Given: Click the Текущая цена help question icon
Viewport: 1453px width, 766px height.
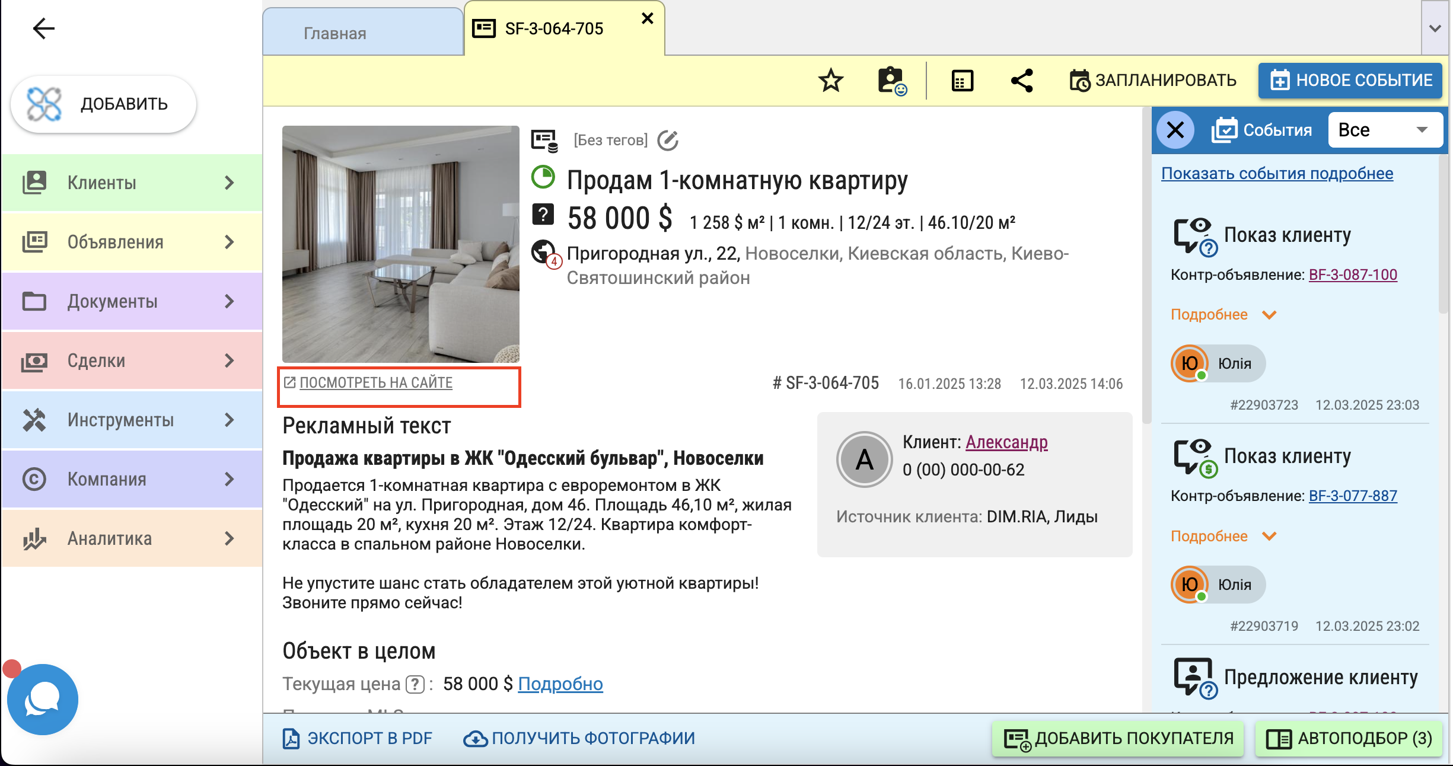Looking at the screenshot, I should coord(415,684).
